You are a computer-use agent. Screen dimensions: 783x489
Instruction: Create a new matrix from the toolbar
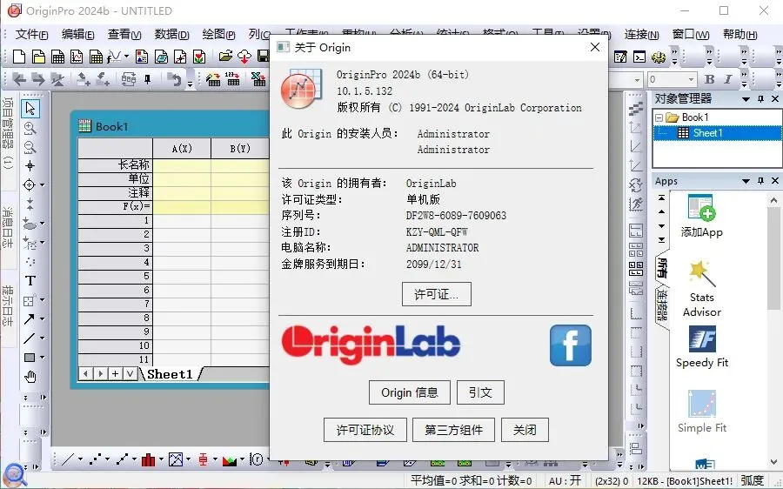click(96, 57)
